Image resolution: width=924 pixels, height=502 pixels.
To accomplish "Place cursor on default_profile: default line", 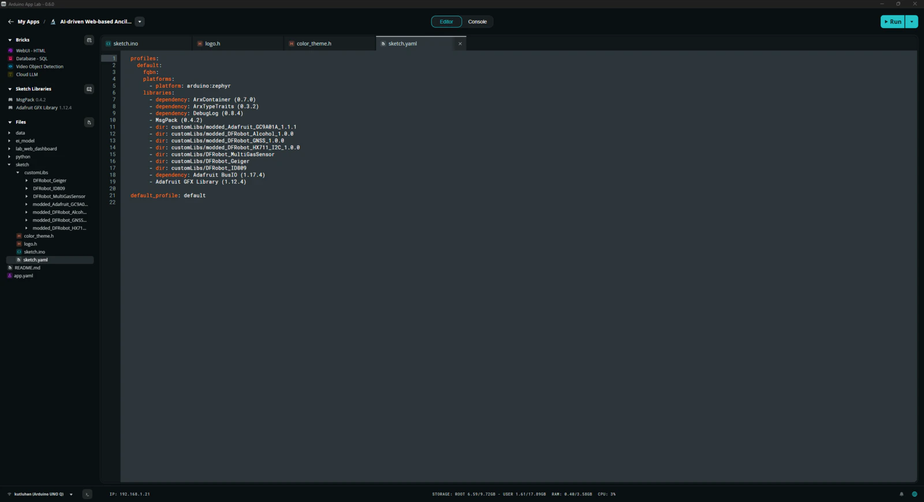I will coord(168,196).
